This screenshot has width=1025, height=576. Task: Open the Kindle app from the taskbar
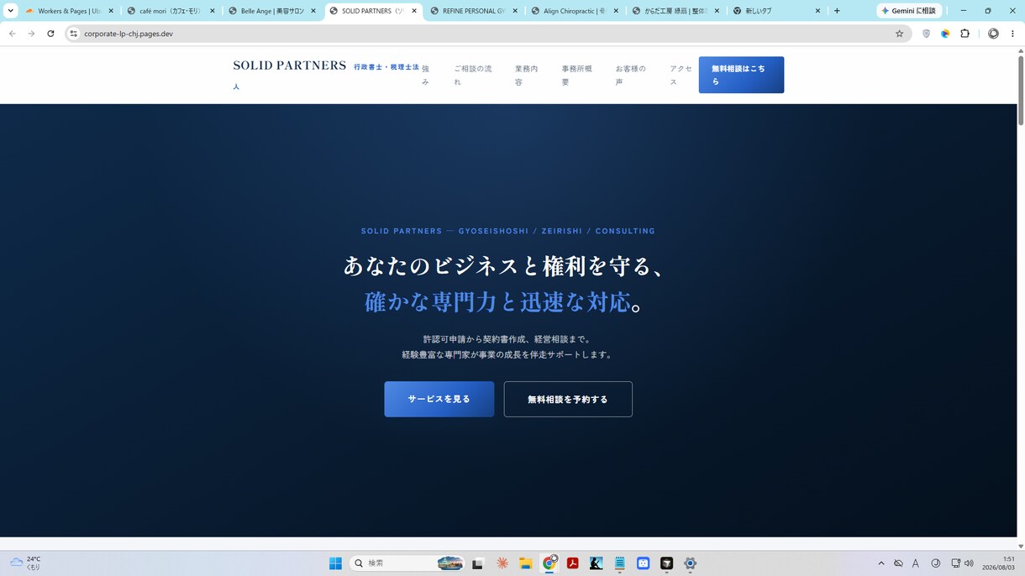coord(596,563)
